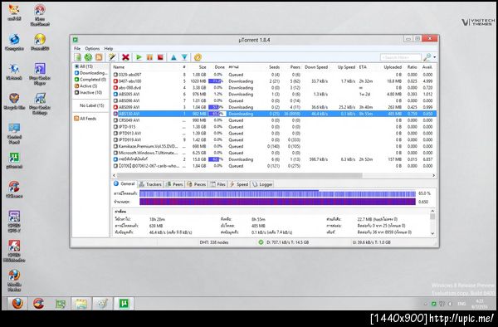Select the 0407-abs100 torrent row

[275, 81]
